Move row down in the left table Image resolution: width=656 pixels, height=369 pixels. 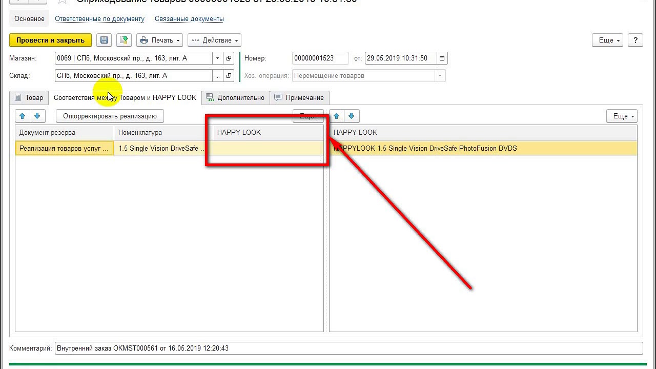point(37,116)
